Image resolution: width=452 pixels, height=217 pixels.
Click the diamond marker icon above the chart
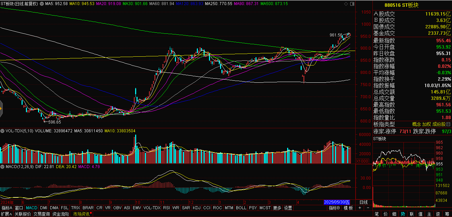click(x=346, y=3)
